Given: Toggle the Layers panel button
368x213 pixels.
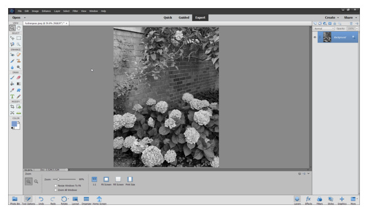Looking at the screenshot, I should point(297,201).
